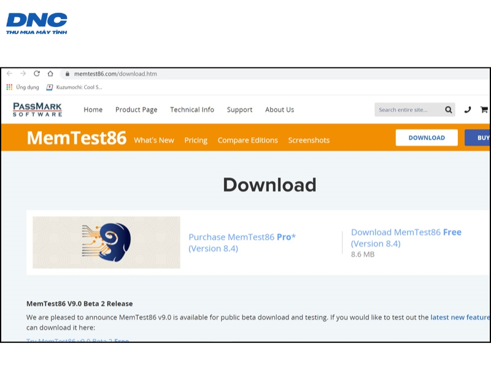491x368 pixels.
Task: Focus the memtest86.com address bar
Action: coord(276,74)
